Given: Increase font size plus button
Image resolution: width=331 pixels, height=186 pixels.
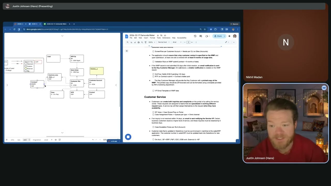Looking at the screenshot, I should [192, 42].
